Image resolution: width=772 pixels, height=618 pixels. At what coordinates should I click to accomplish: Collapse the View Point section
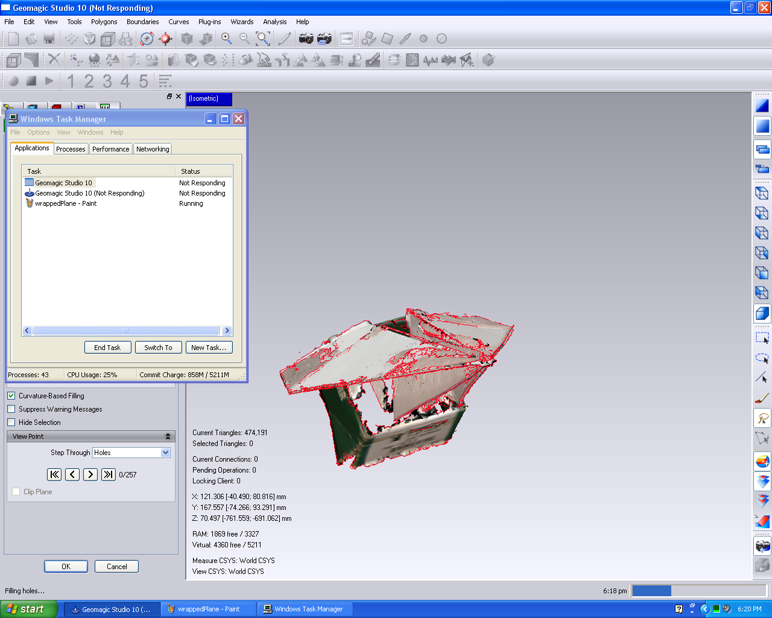(x=168, y=436)
